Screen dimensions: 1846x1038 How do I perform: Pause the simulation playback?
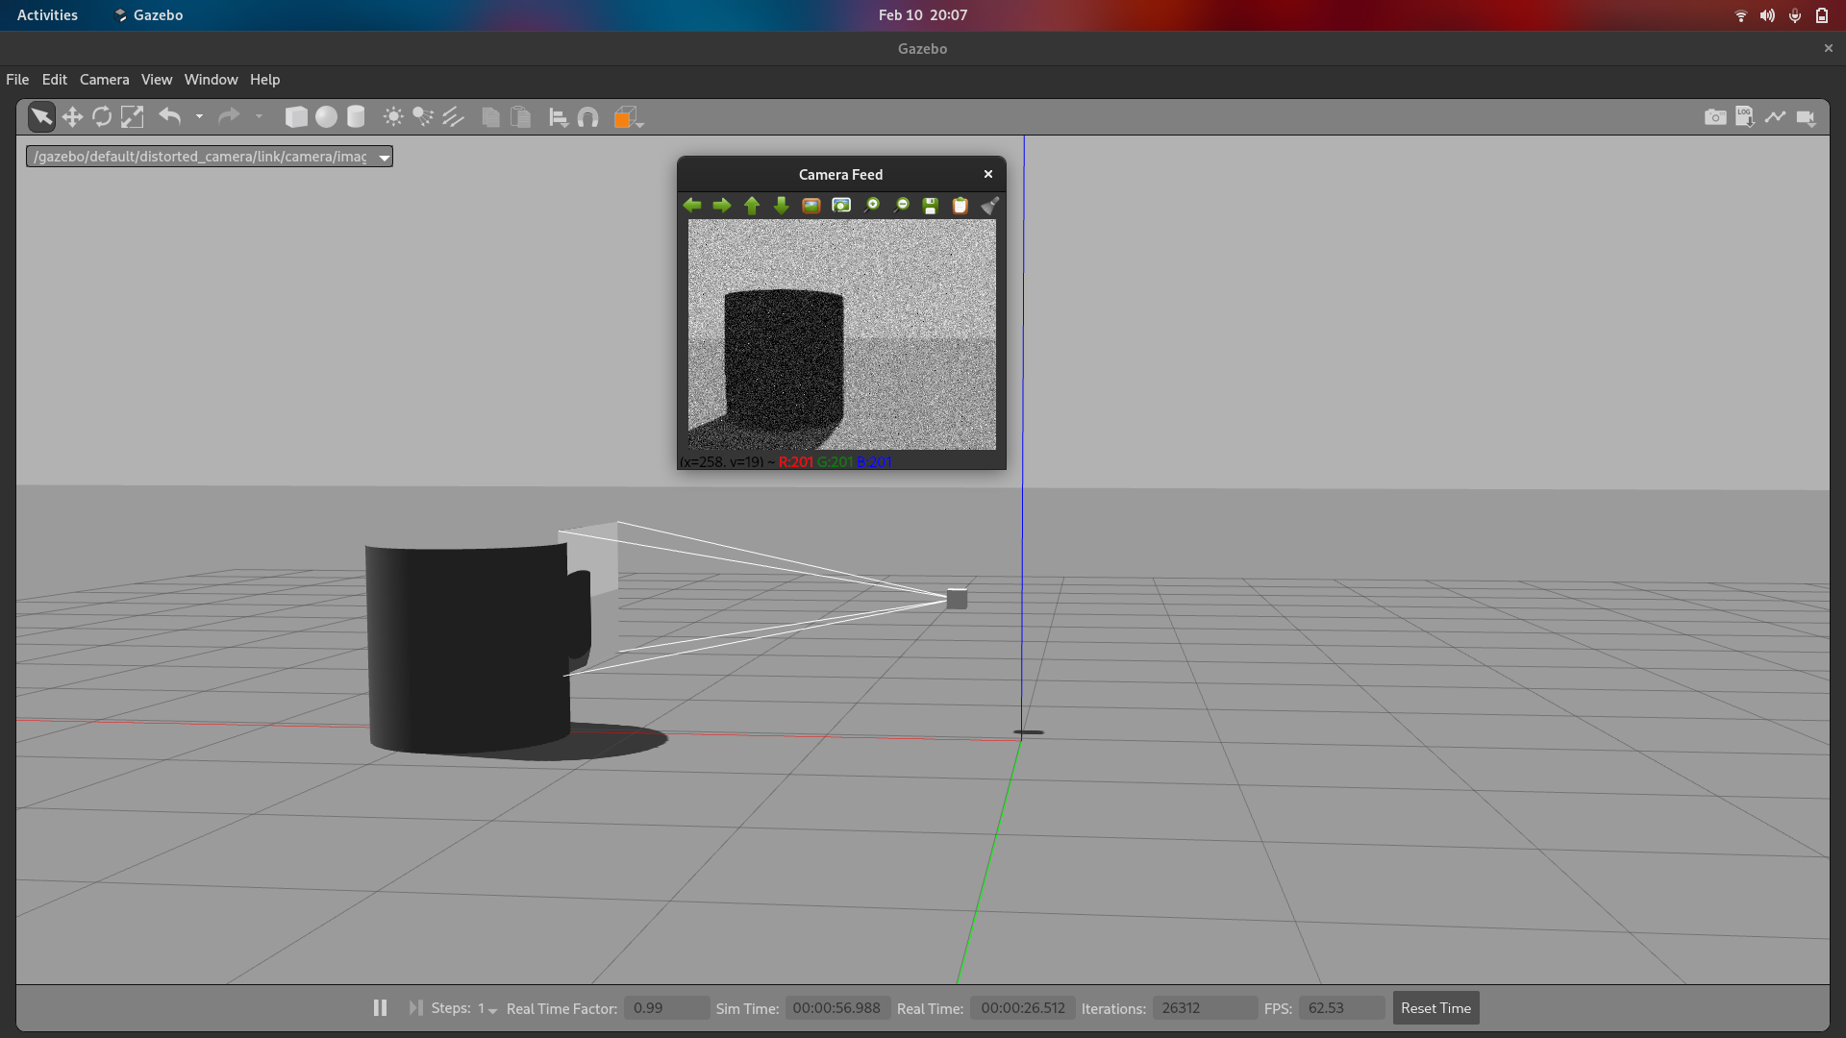pyautogui.click(x=380, y=1008)
